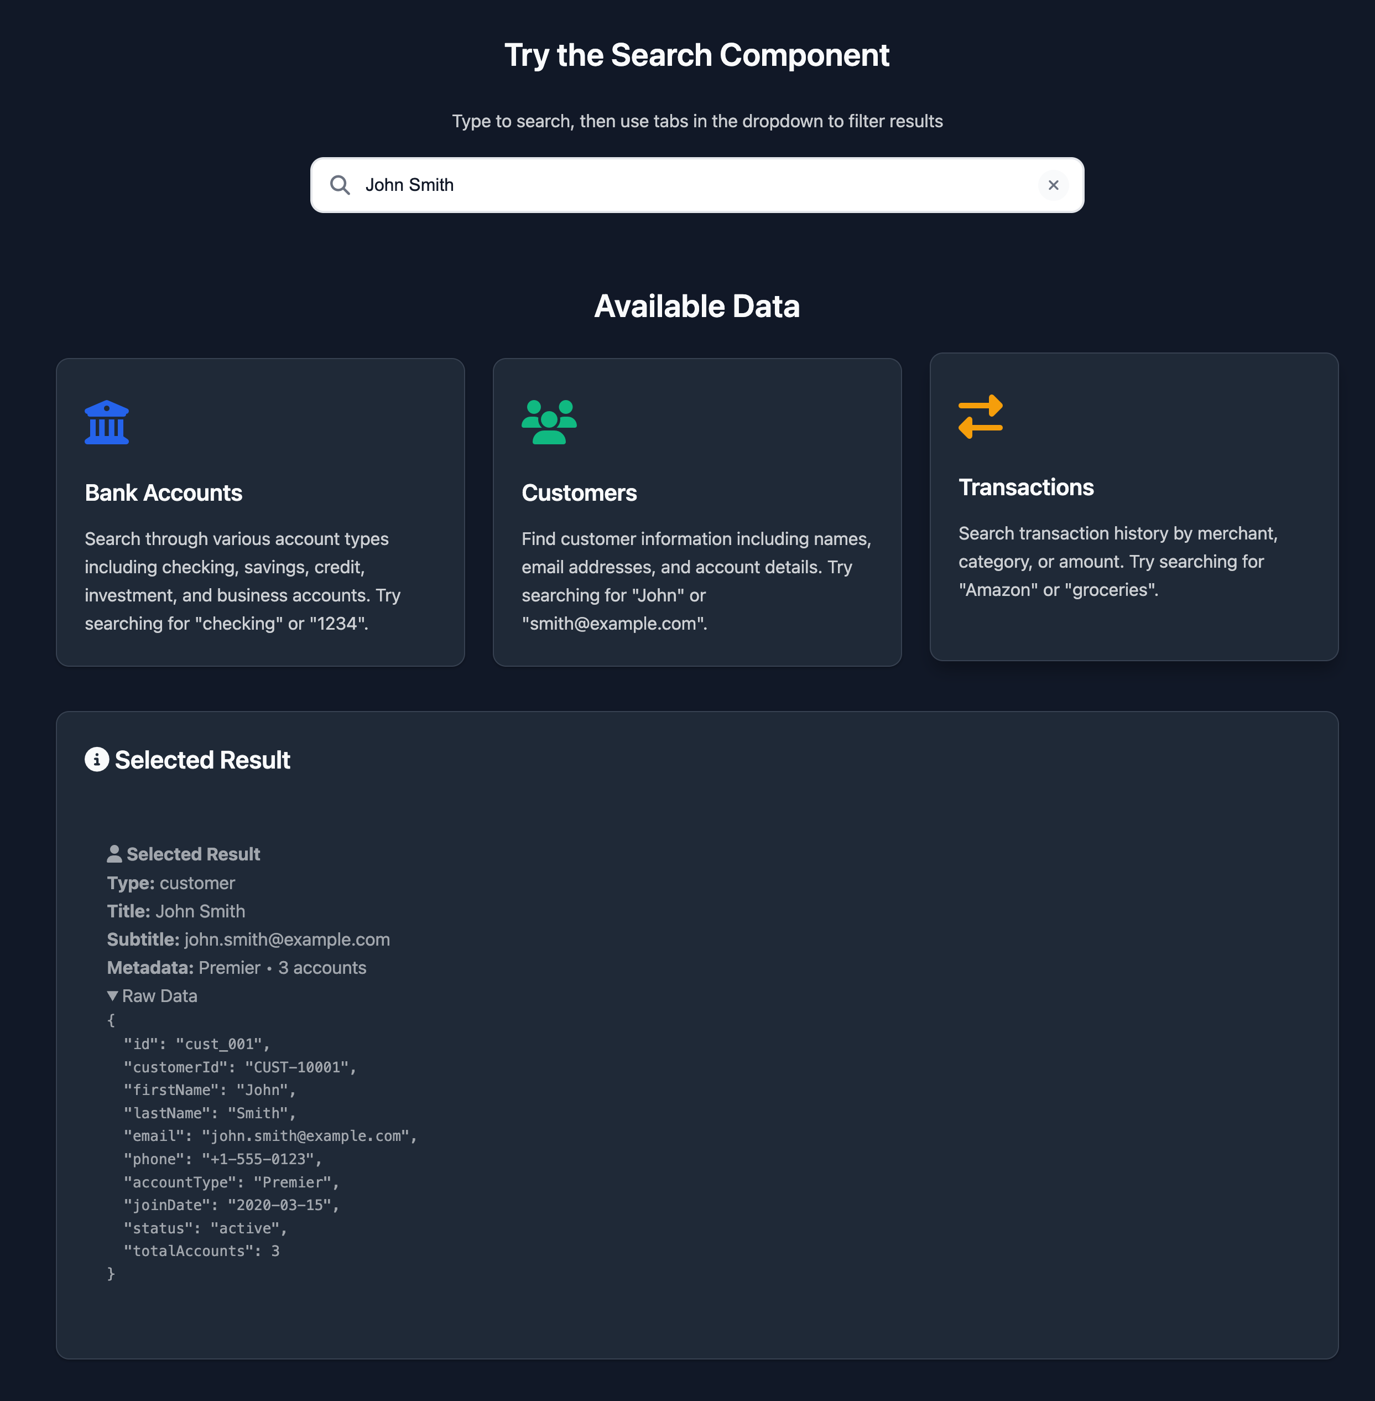Click the Transactions card description text
The height and width of the screenshot is (1401, 1375).
click(x=1117, y=562)
